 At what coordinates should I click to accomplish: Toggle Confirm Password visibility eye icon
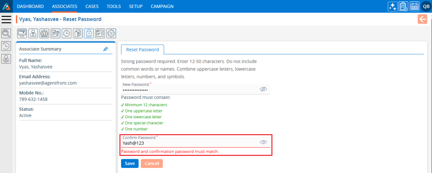point(264,142)
